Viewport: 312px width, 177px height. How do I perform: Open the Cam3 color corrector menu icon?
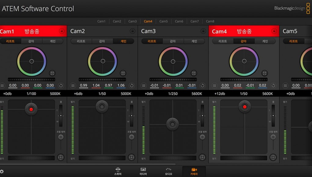tap(144, 86)
